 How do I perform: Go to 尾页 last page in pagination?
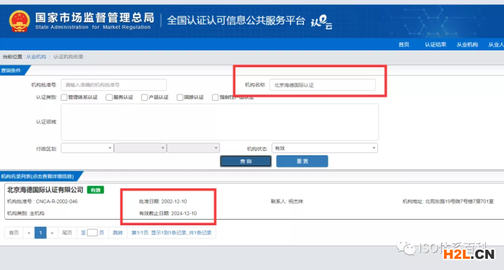67,233
